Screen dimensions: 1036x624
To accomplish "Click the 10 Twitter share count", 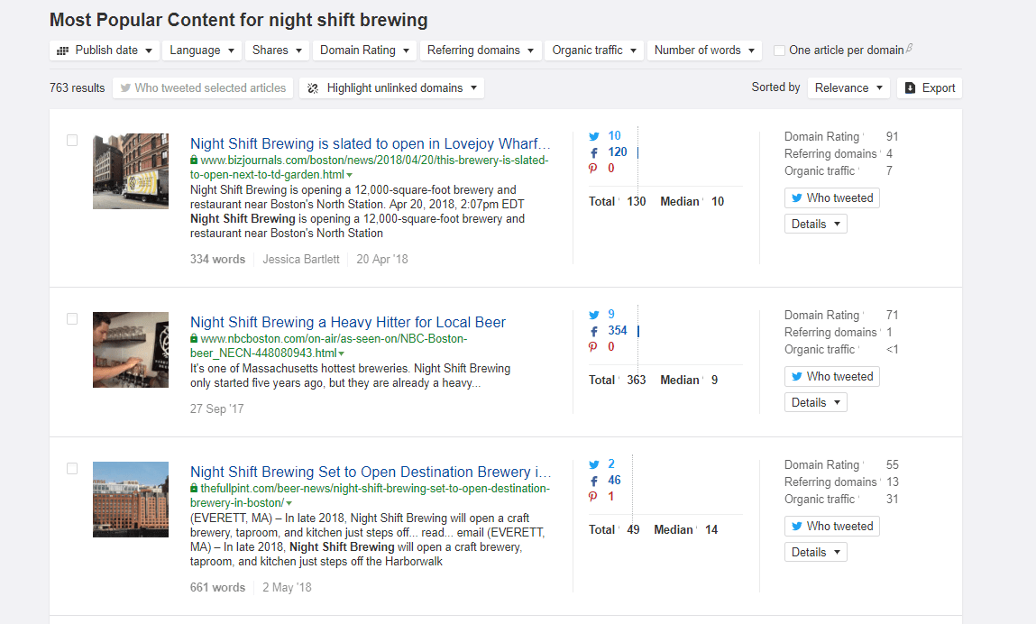I will [614, 135].
